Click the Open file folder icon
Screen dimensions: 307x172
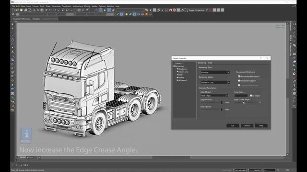(x=17, y=10)
